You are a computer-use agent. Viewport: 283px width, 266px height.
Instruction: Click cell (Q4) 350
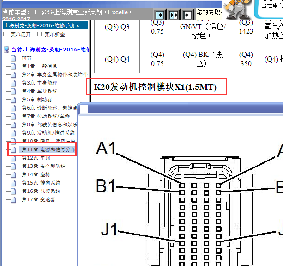[x=246, y=59]
